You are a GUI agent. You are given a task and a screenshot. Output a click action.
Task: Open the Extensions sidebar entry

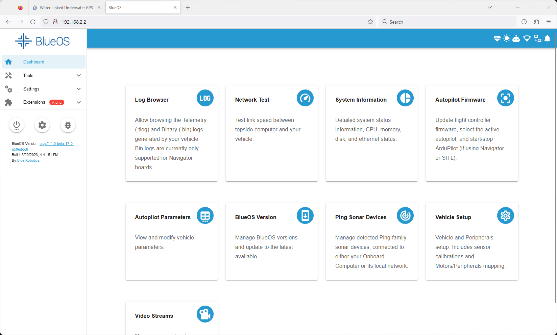pos(44,102)
